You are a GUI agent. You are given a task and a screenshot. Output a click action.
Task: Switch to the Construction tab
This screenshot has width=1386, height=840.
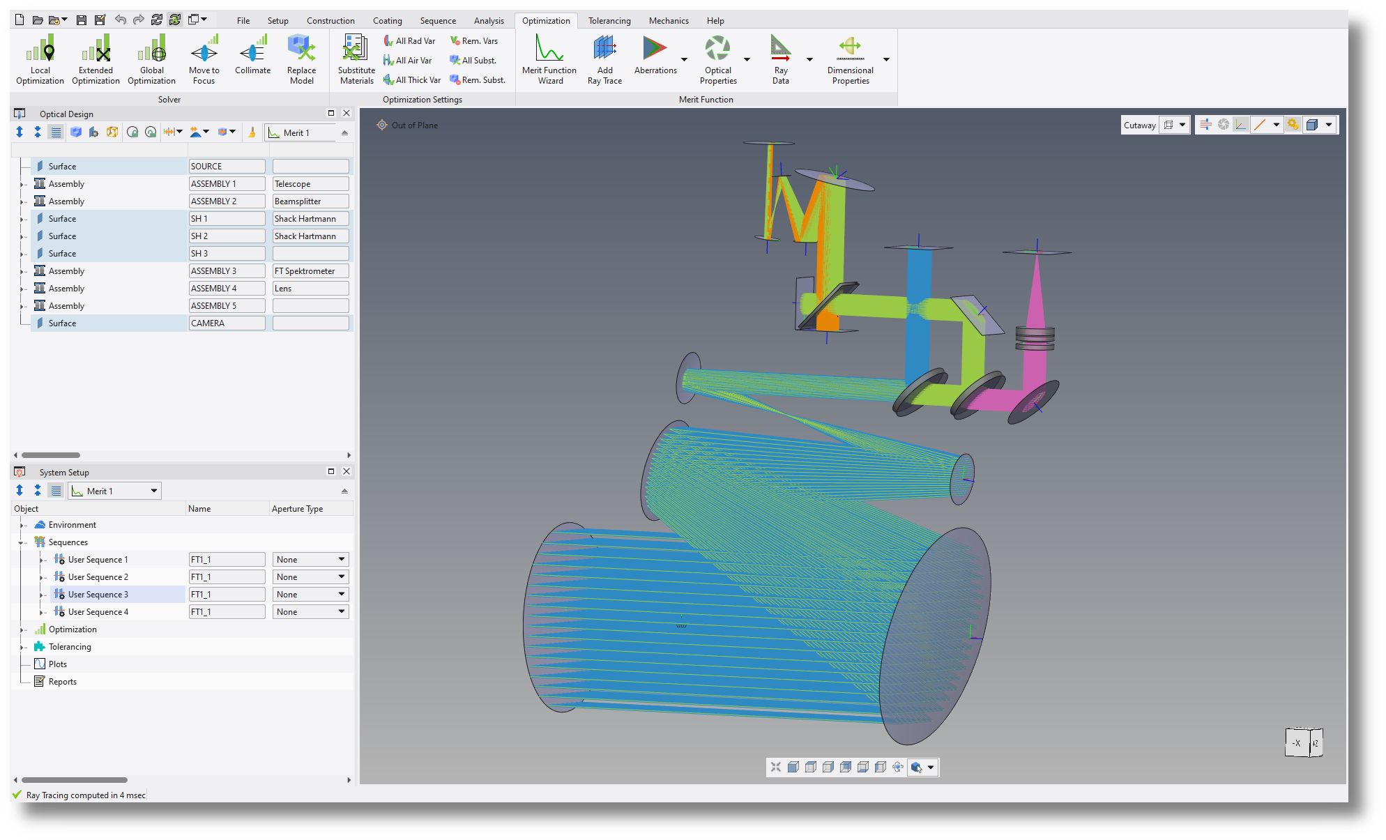click(x=330, y=20)
